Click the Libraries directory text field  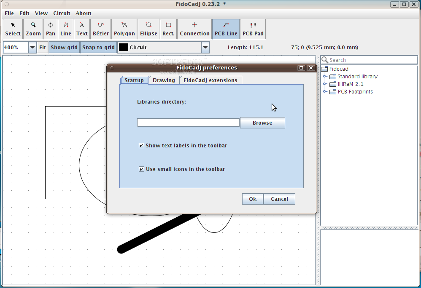click(188, 123)
